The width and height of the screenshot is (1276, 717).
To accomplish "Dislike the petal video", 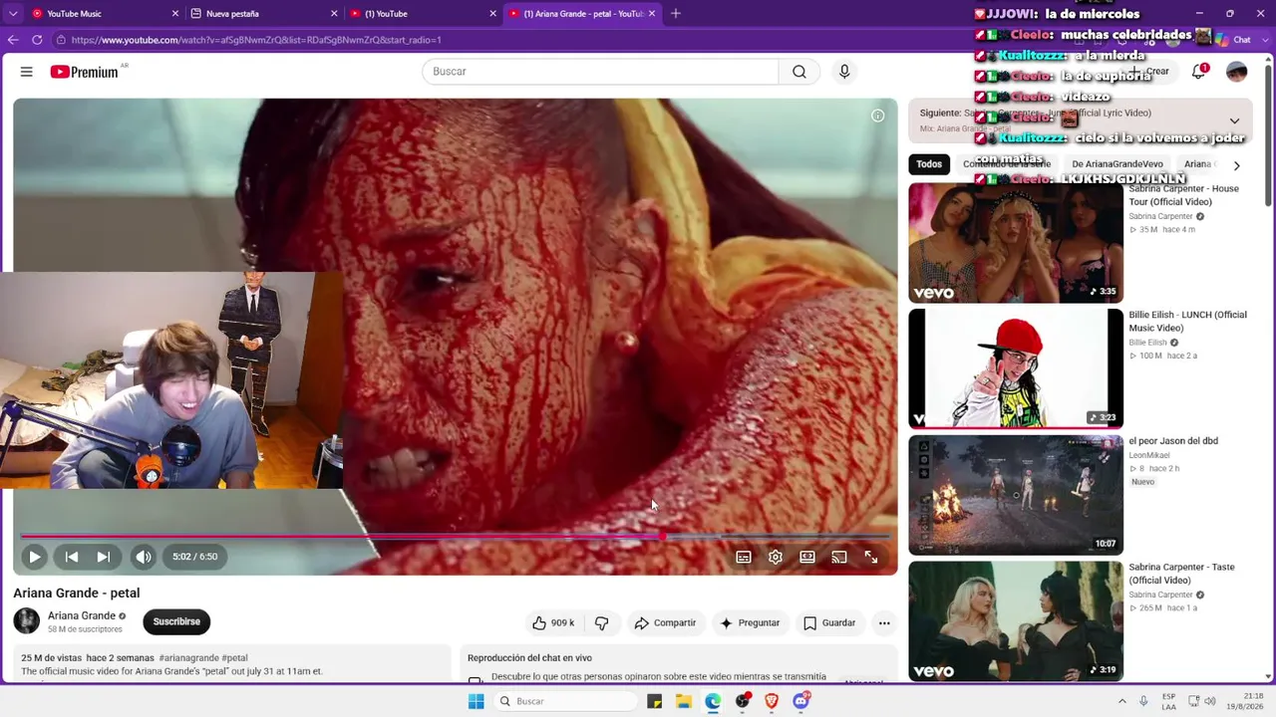I will 602,623.
